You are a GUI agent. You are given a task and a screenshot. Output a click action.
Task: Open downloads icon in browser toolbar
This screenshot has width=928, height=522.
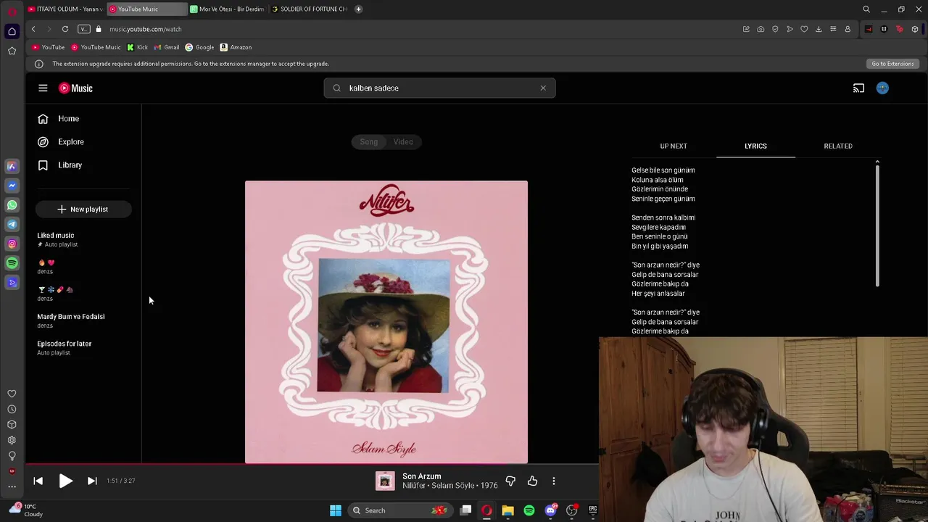[819, 29]
